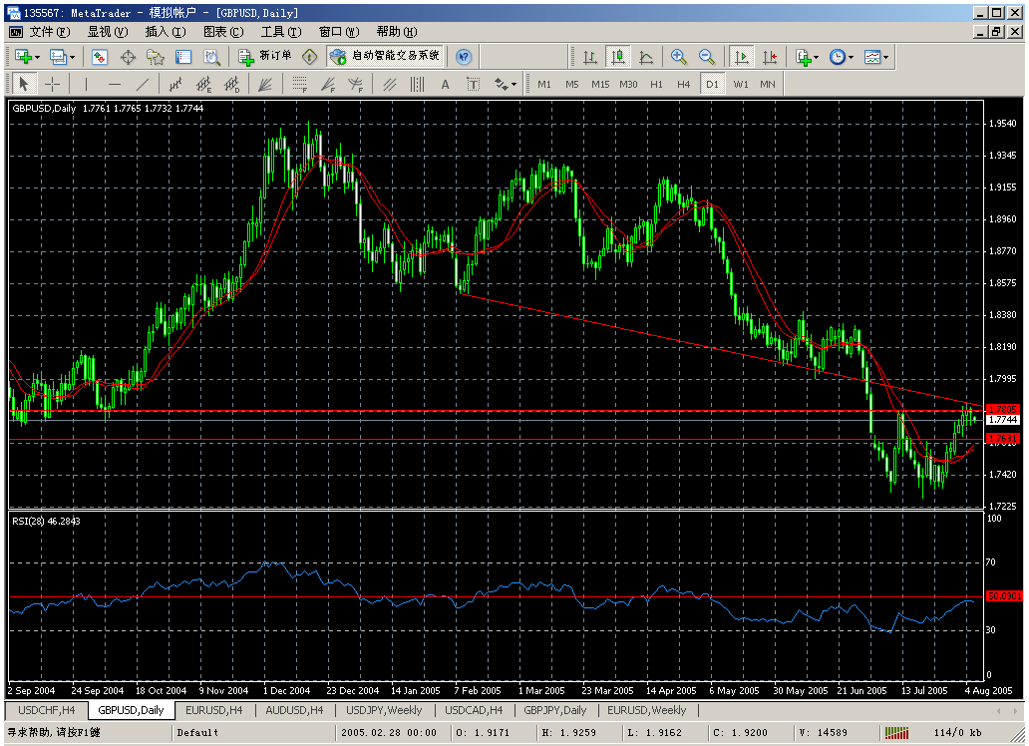The image size is (1029, 746).
Task: Switch chart to bar chart mode
Action: click(x=590, y=57)
